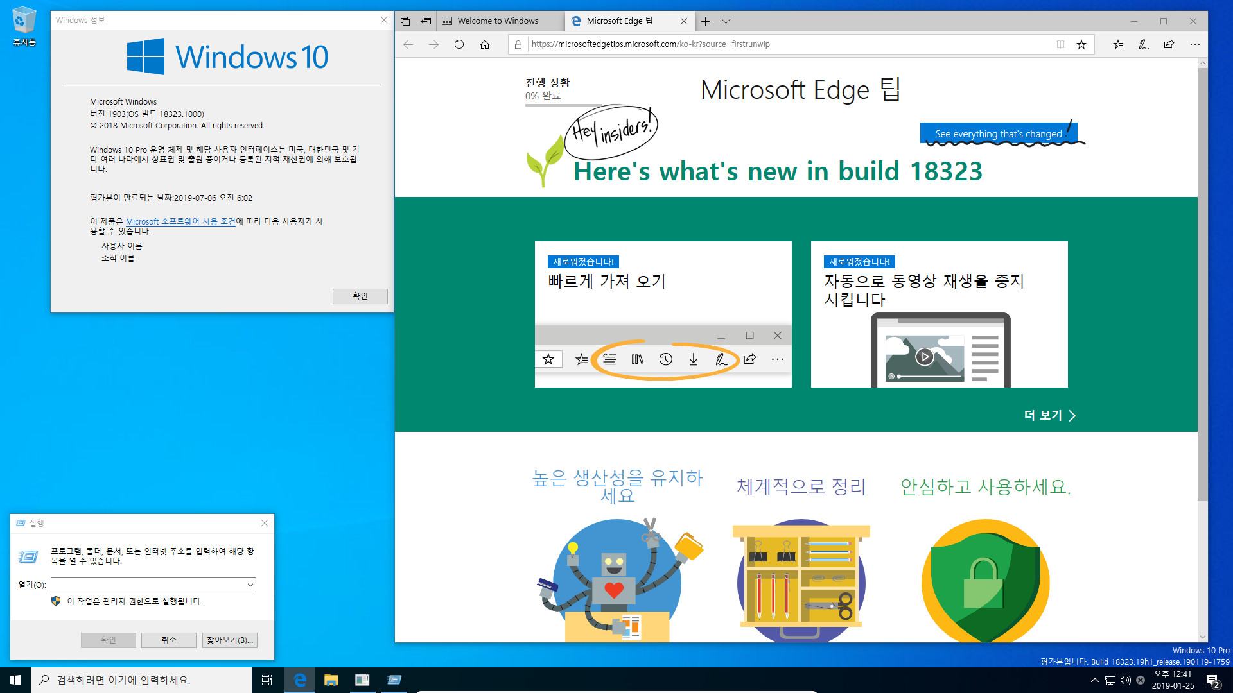Open Action Center notifications icon
The image size is (1233, 693).
[1212, 680]
